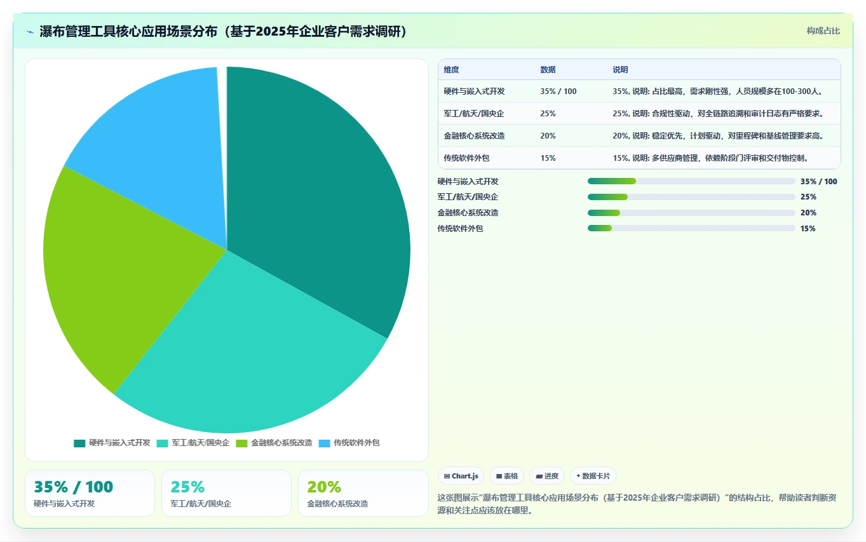Click legend label 传统软件外包
The height and width of the screenshot is (542, 866).
coord(356,443)
